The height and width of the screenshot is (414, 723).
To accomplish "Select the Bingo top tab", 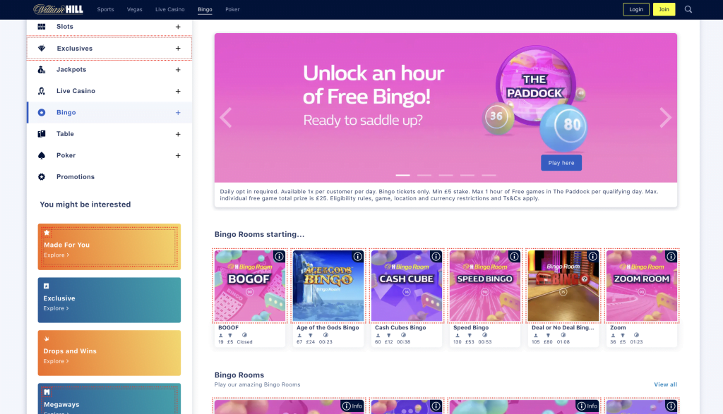I will pos(205,10).
